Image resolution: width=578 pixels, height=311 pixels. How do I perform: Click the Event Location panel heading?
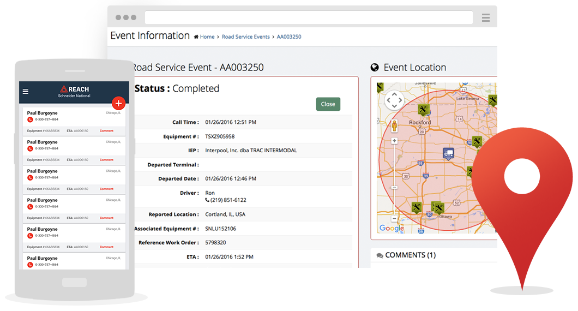[415, 68]
